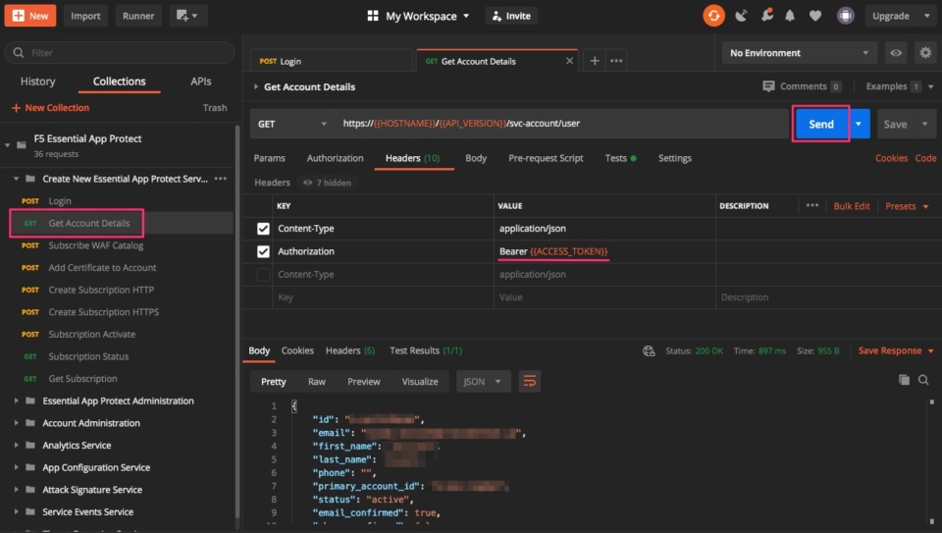The image size is (942, 533).
Task: Open the request Authorization tab
Action: click(x=336, y=158)
